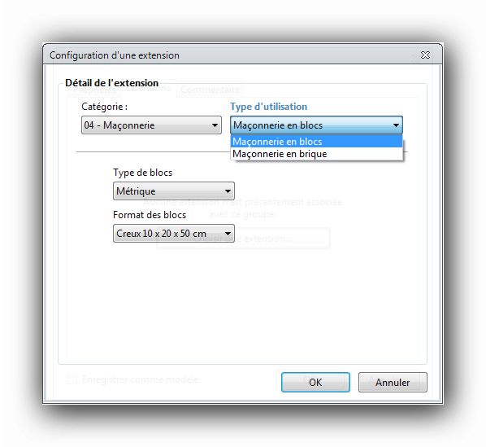Collapse the Type d'utilisation dropdown arrow

pyautogui.click(x=396, y=125)
